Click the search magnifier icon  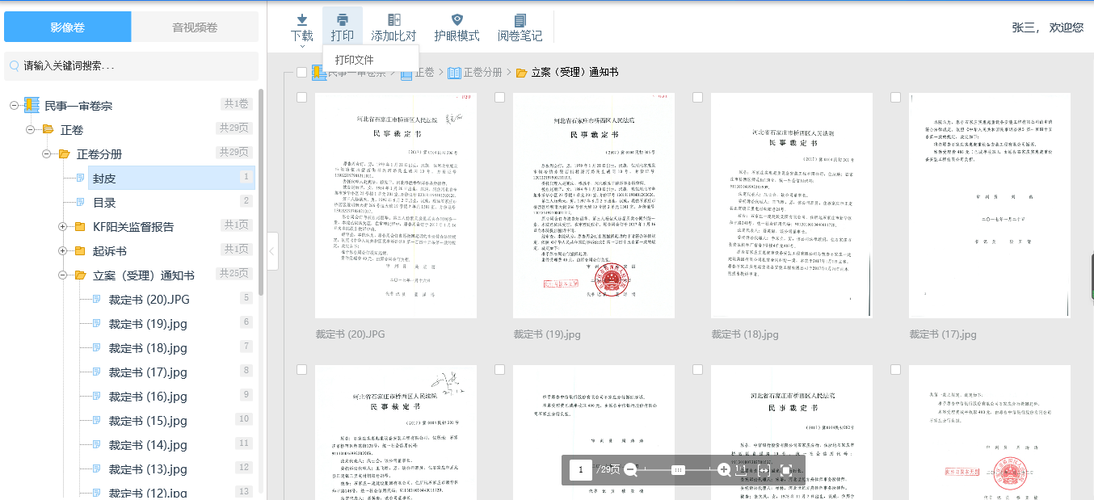15,65
